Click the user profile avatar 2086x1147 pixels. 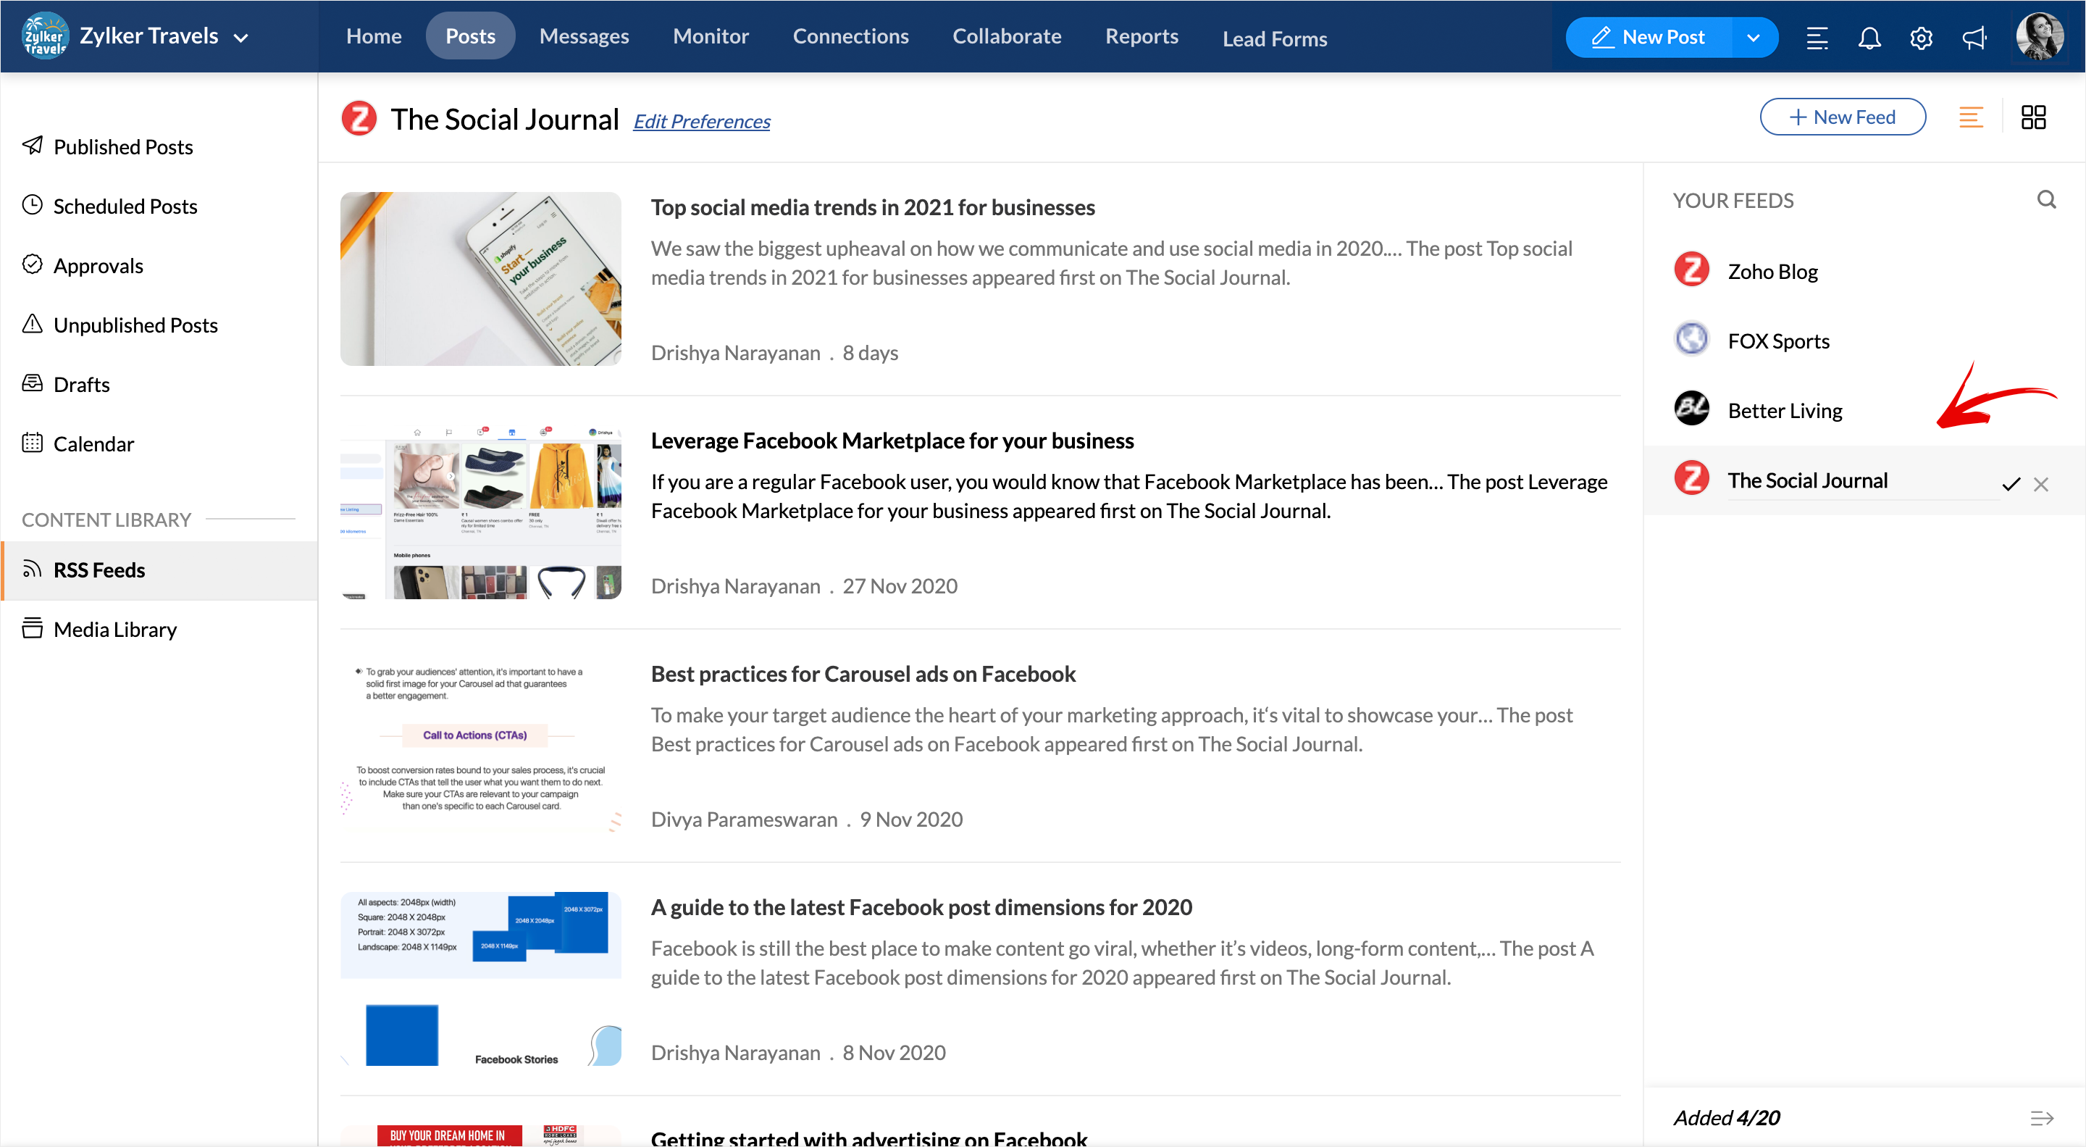[2038, 36]
